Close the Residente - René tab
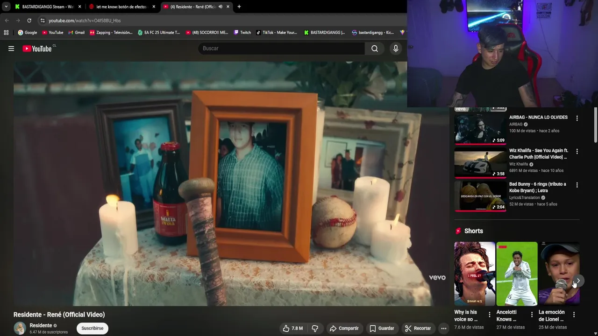Image resolution: width=598 pixels, height=336 pixels. [x=228, y=7]
